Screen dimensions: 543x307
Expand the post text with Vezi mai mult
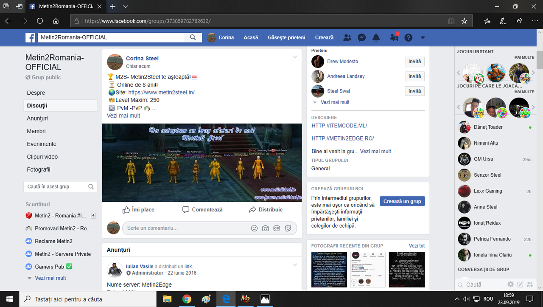(x=123, y=115)
